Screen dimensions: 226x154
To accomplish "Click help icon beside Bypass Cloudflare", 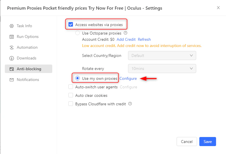I will pos(130,104).
